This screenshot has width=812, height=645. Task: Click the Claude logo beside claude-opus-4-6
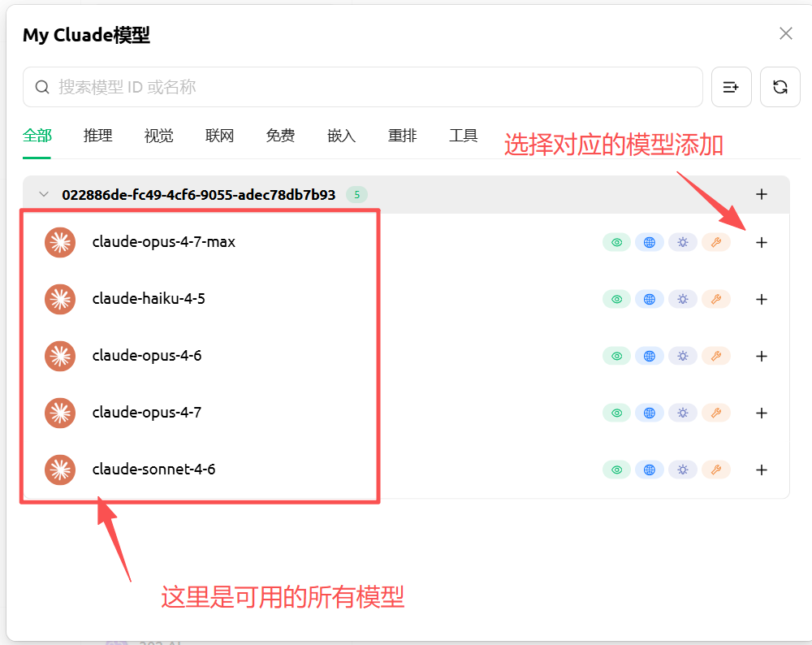(x=60, y=357)
